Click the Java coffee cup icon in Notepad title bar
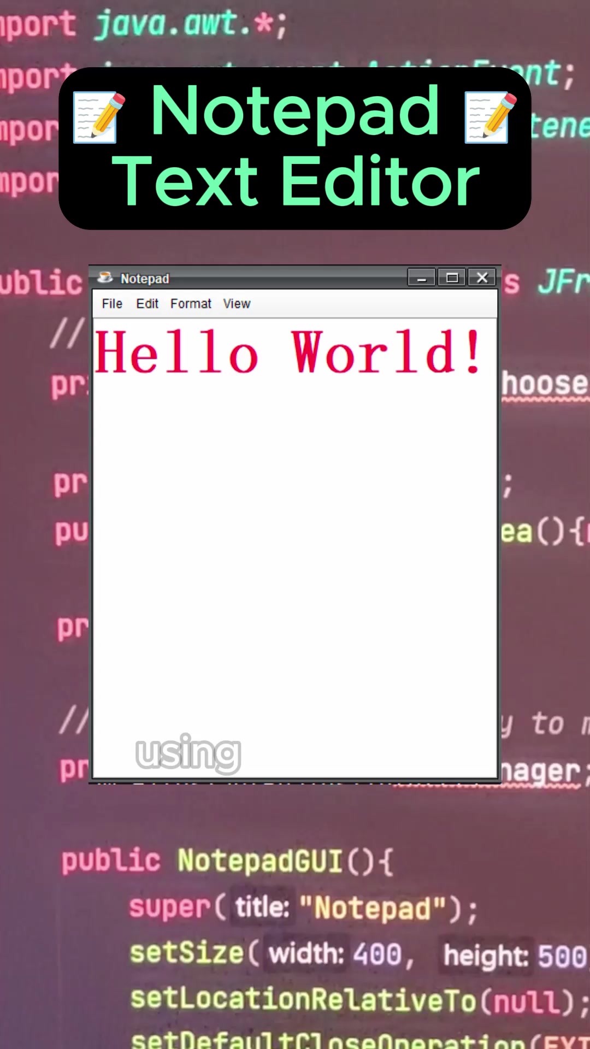The image size is (590, 1049). pos(105,278)
